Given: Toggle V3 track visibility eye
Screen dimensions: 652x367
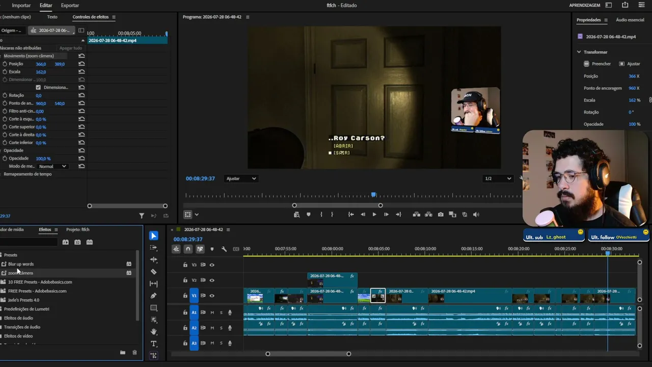Looking at the screenshot, I should pos(212,265).
